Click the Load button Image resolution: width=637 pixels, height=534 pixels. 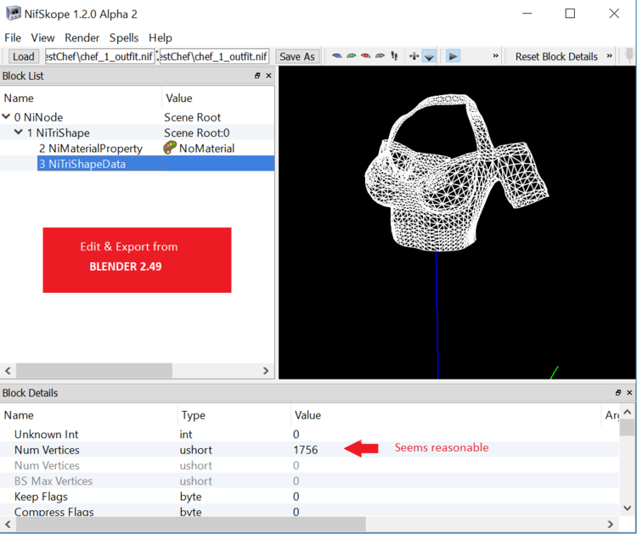(x=23, y=56)
